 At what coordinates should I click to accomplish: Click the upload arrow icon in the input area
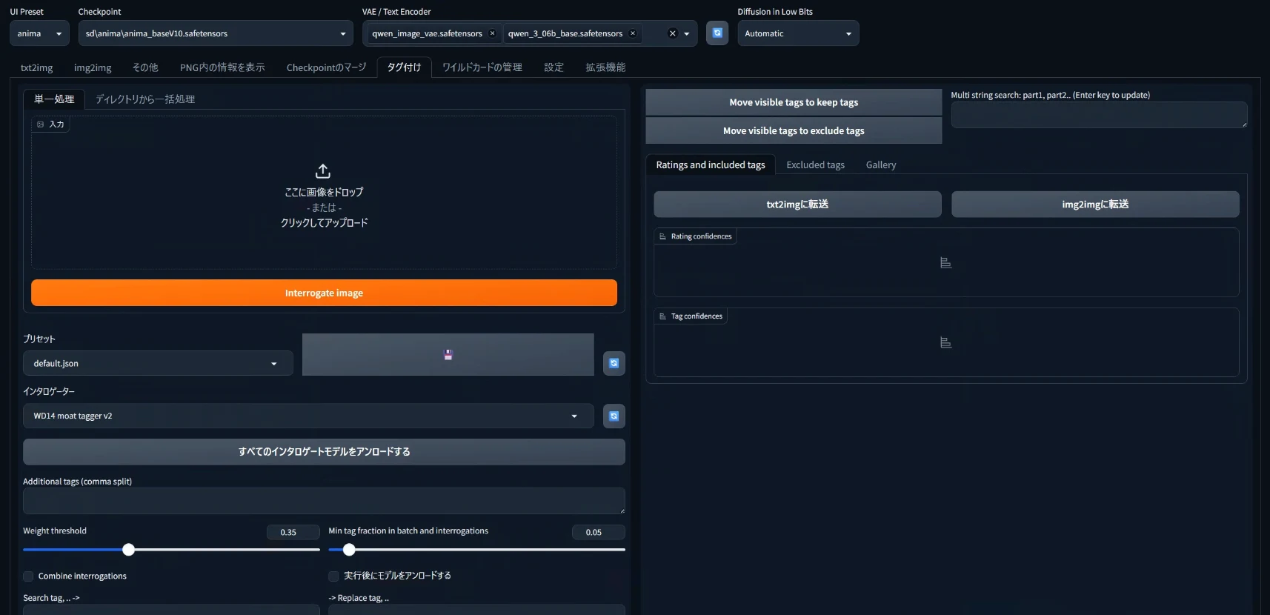pos(323,171)
